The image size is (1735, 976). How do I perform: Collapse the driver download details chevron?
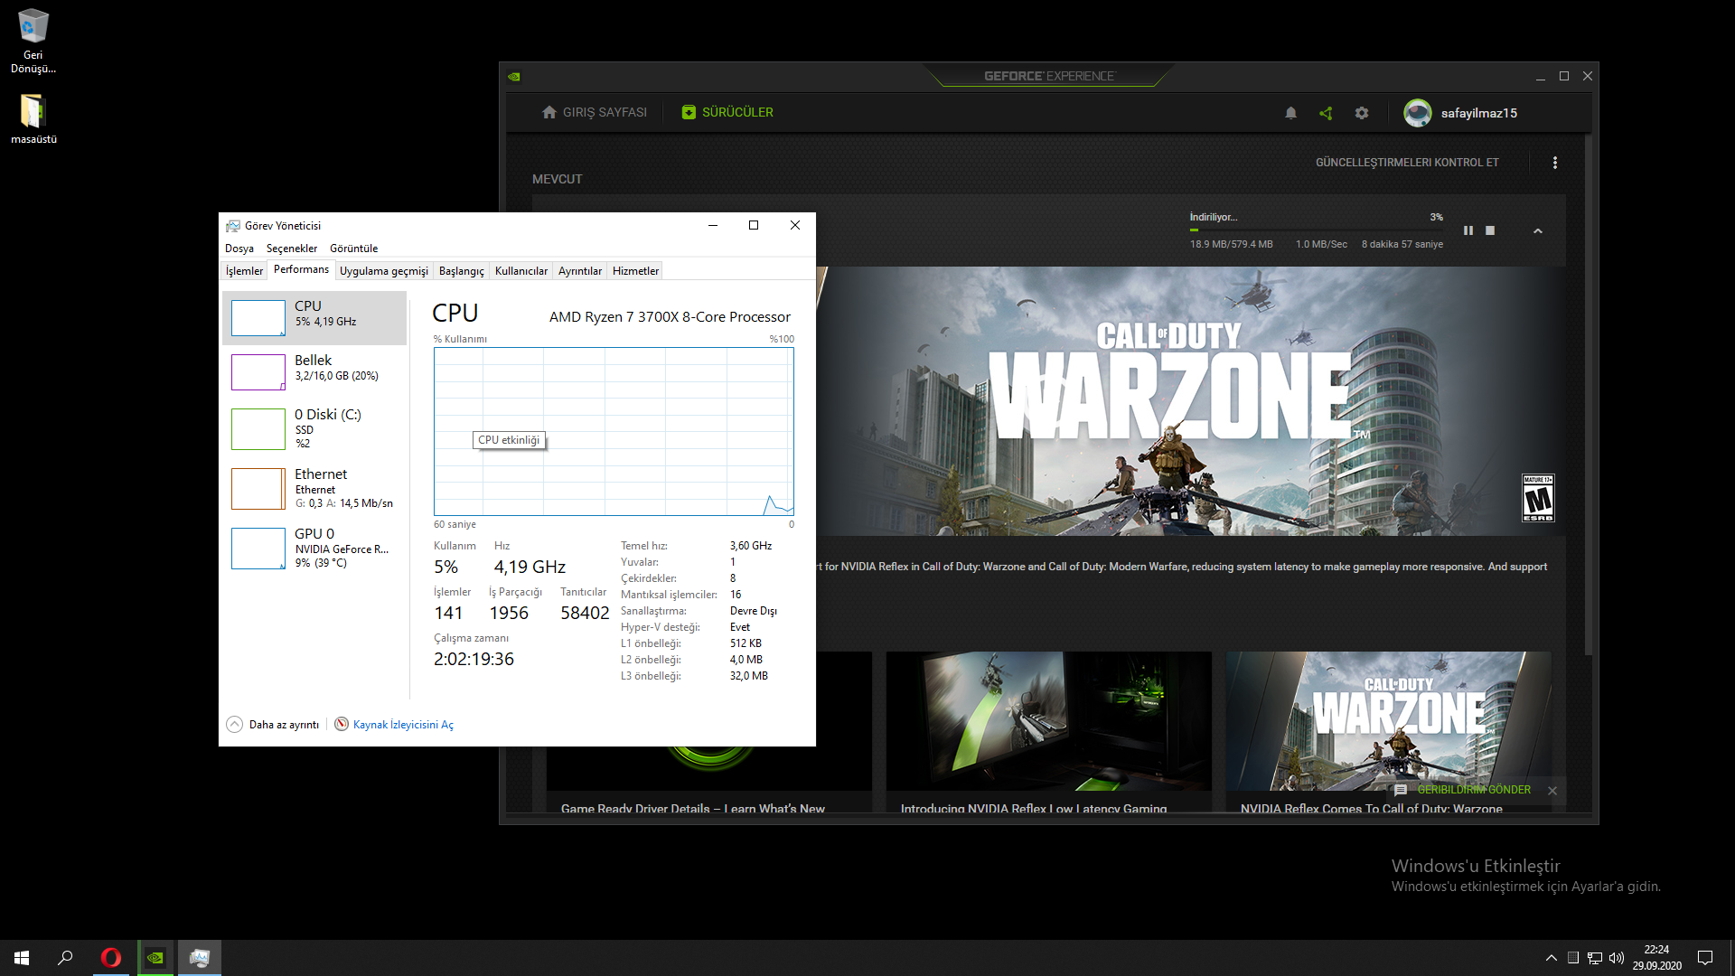[x=1537, y=231]
